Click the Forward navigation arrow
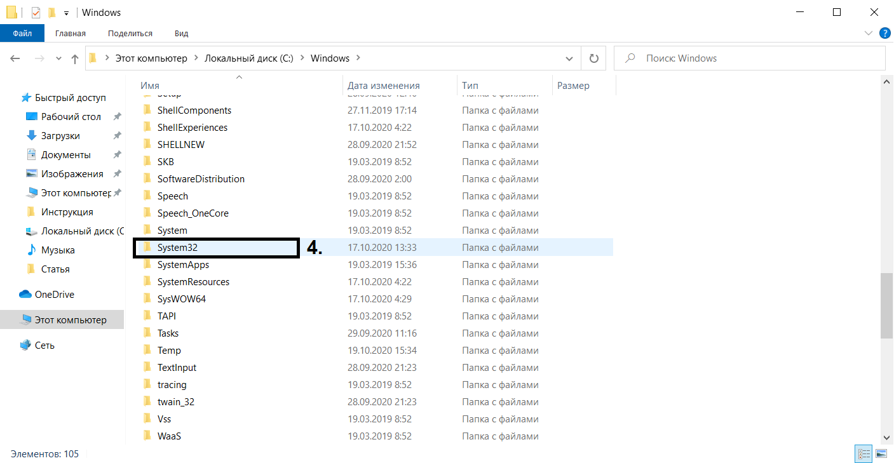The height and width of the screenshot is (463, 894). pos(39,58)
